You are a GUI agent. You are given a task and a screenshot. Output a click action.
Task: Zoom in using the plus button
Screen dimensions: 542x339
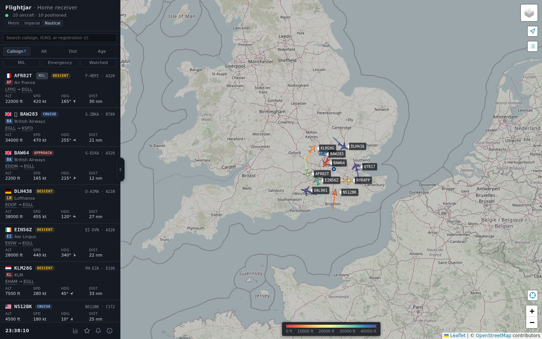coord(532,311)
